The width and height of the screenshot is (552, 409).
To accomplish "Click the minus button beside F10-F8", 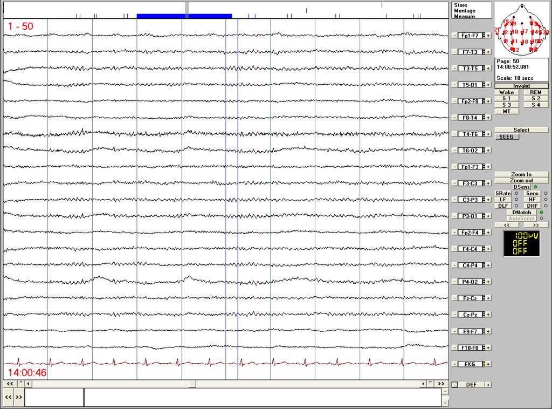I will (454, 348).
